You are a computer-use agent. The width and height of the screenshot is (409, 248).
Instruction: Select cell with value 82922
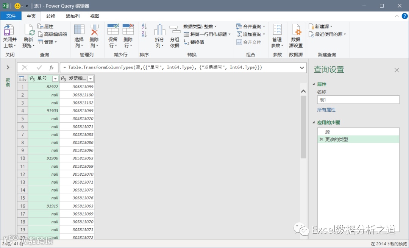pos(44,87)
